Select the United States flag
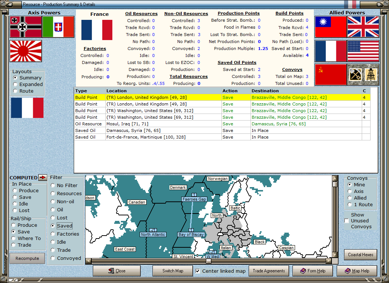The image size is (389, 283). [363, 51]
